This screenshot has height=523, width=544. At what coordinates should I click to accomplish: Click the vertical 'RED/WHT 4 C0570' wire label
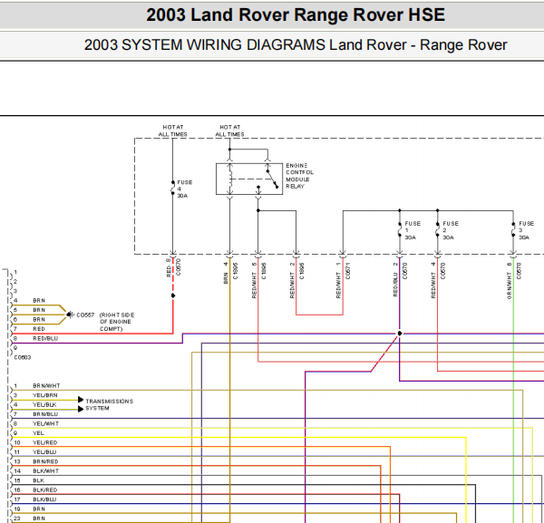438,280
